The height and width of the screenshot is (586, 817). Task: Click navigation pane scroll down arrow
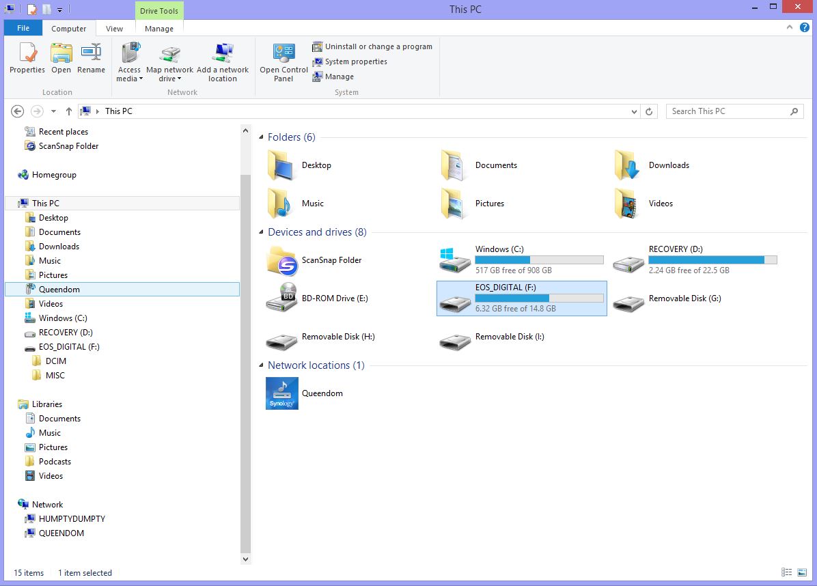(x=245, y=559)
